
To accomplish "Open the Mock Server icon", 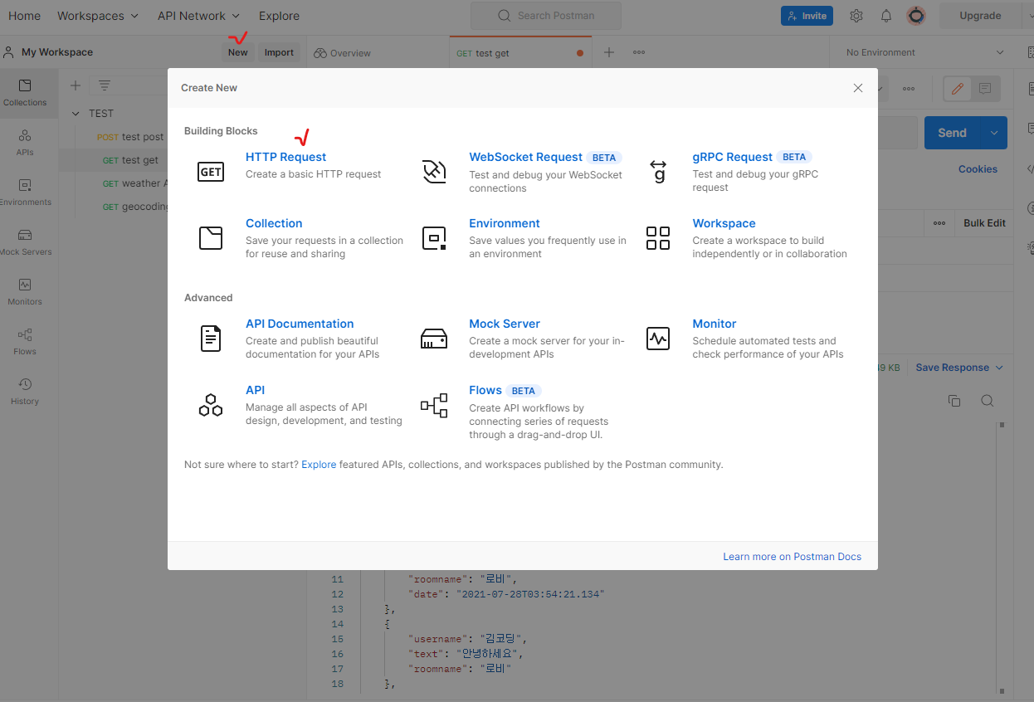I will (434, 339).
